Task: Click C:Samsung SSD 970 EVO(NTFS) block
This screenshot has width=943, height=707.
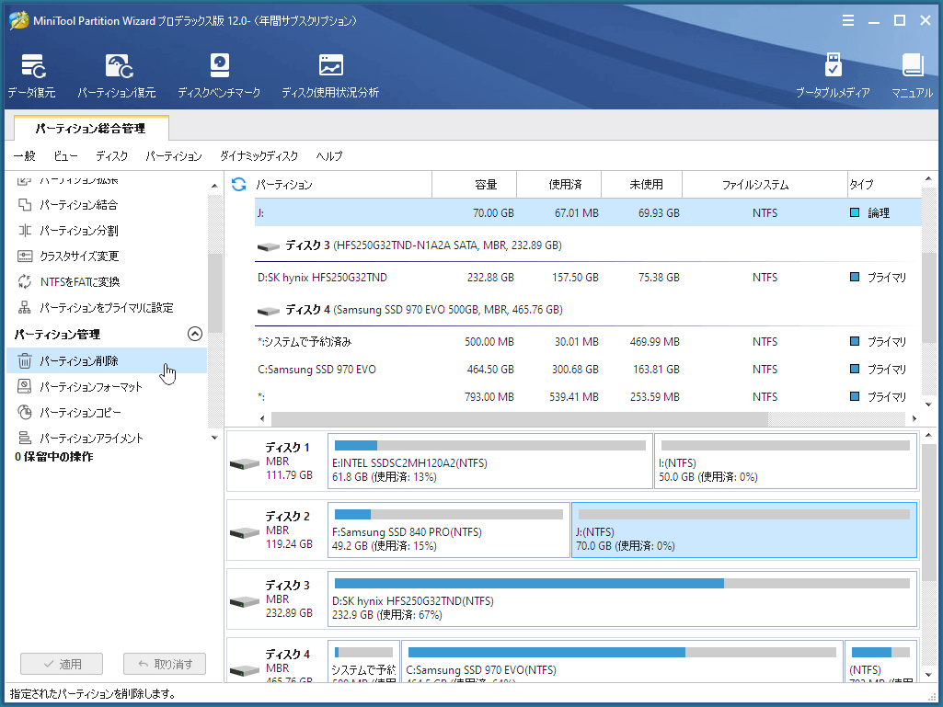Action: [x=622, y=662]
